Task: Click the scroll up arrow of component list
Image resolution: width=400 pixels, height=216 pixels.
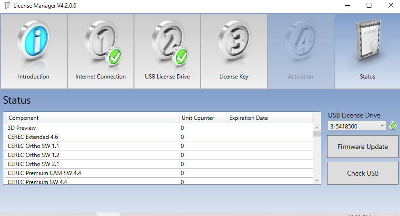Action: 317,128
